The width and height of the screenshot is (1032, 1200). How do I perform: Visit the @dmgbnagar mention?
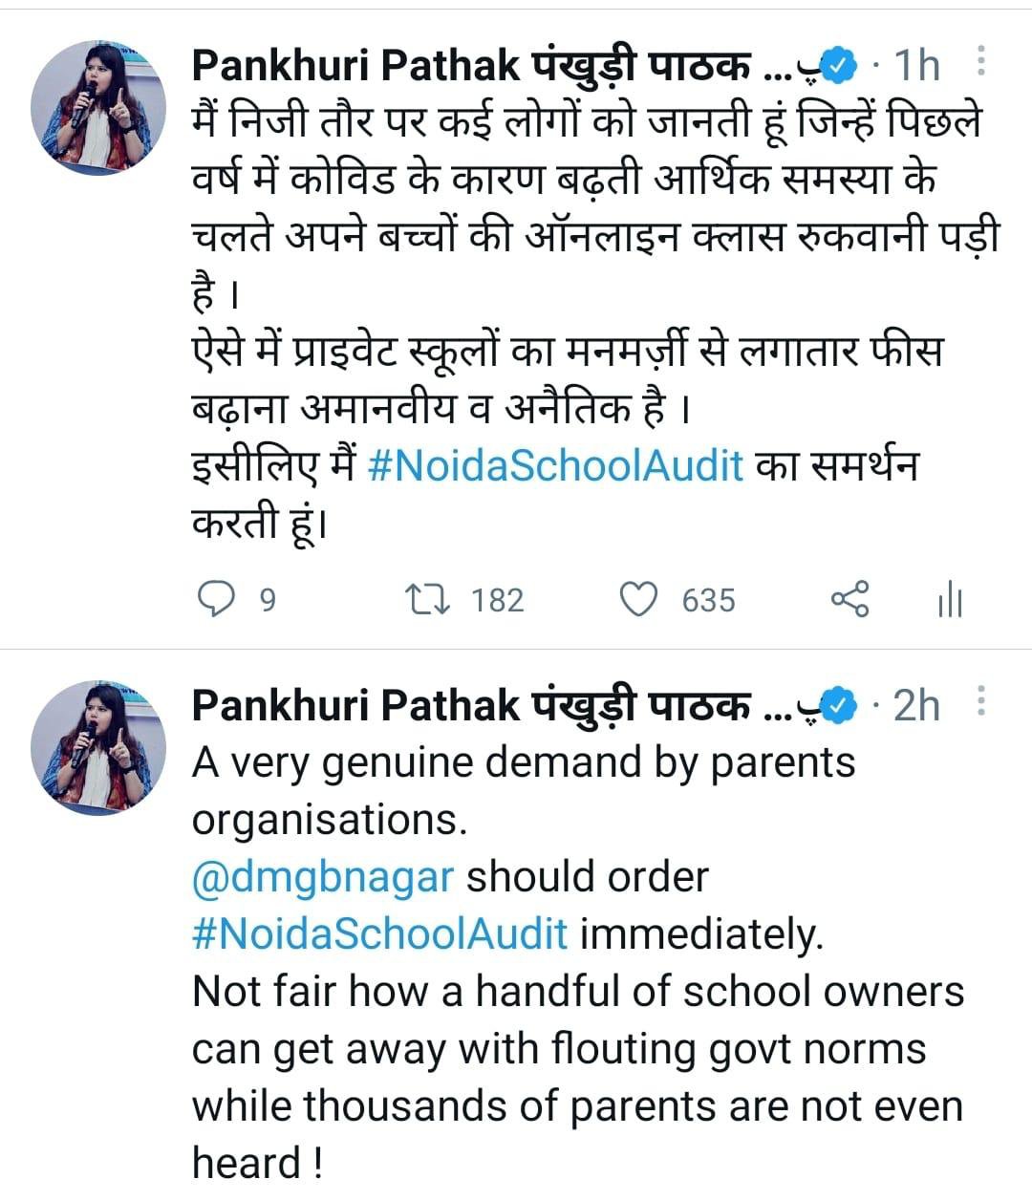(323, 877)
